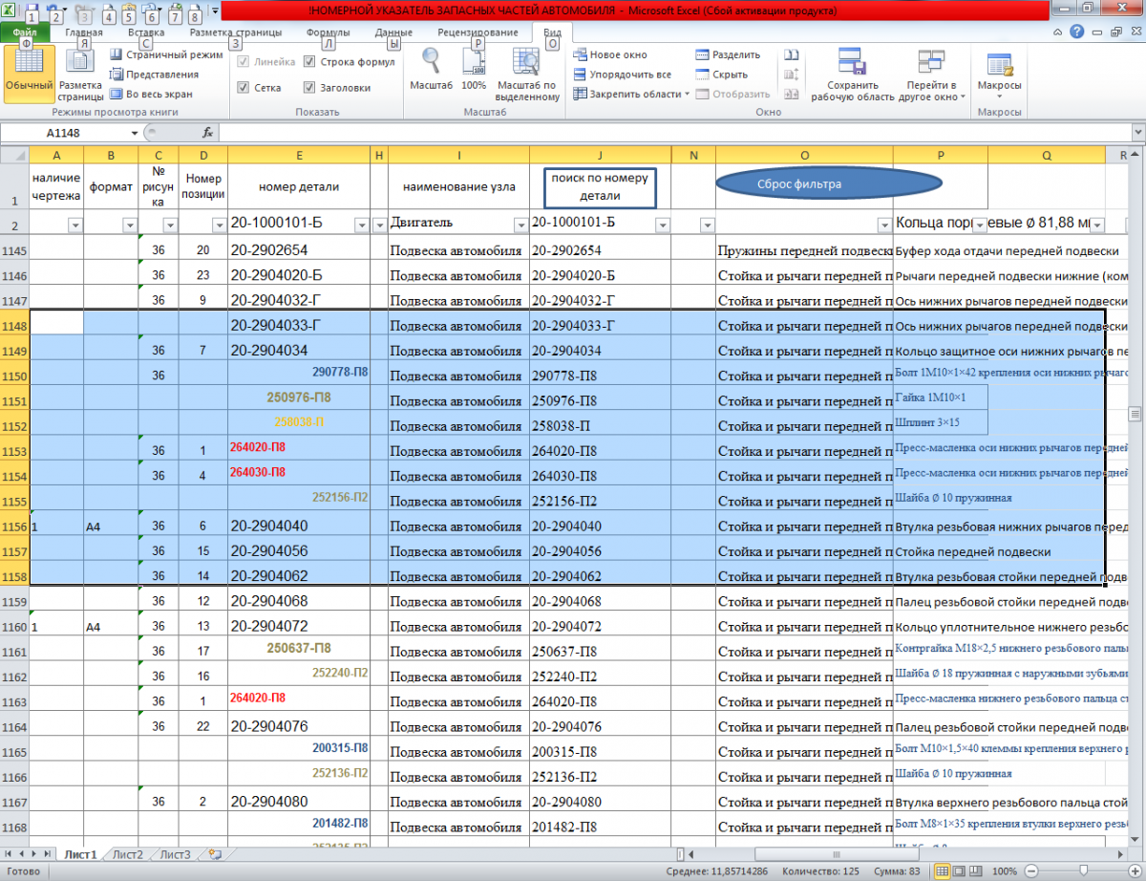Select Page Layout (Разметка страницы) view
This screenshot has width=1146, height=881.
(x=80, y=75)
